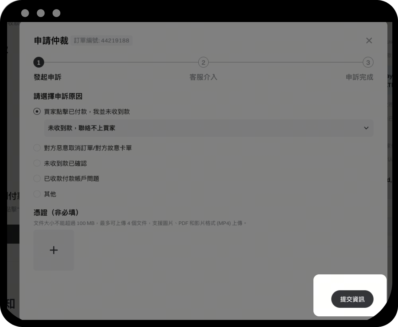
Task: Click step 3 circle 申訴完成
Action: click(368, 63)
